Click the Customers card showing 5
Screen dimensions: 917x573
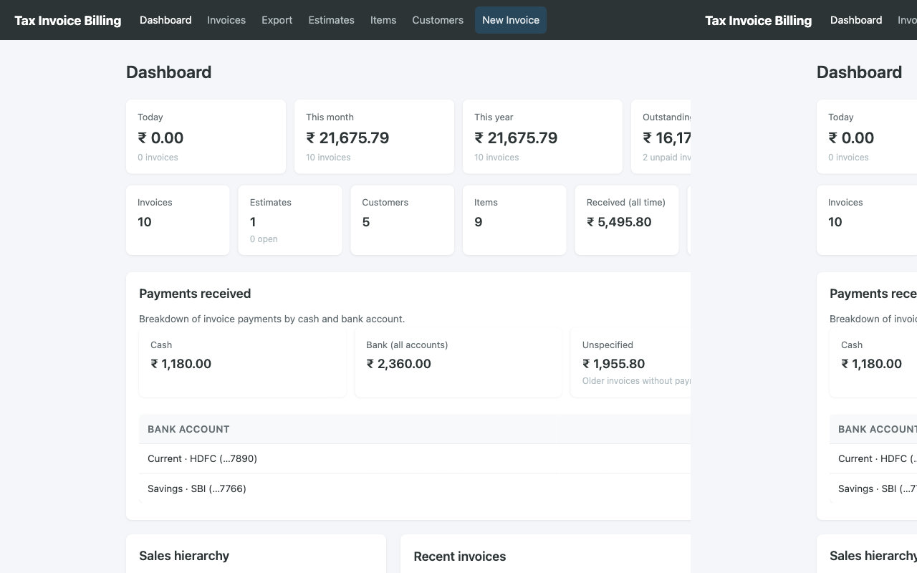point(403,220)
